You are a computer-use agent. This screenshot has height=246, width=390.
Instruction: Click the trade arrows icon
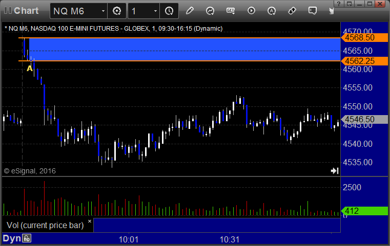[292, 11]
